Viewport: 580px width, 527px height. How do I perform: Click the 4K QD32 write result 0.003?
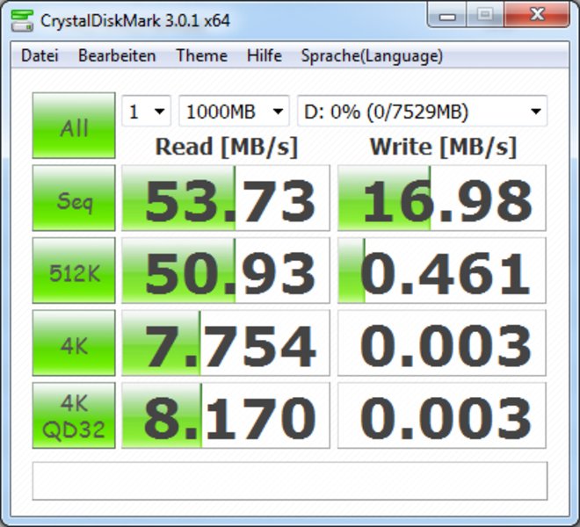point(442,415)
